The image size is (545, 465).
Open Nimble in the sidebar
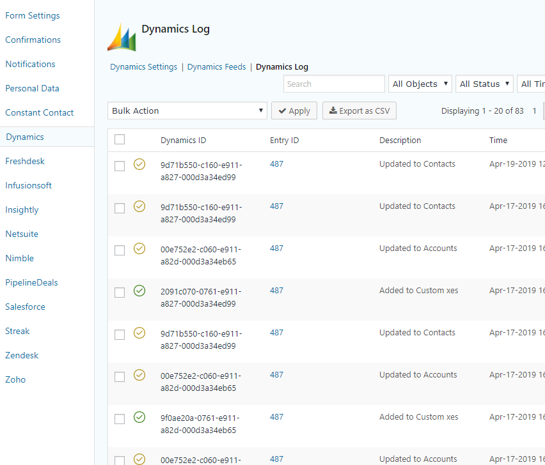19,259
